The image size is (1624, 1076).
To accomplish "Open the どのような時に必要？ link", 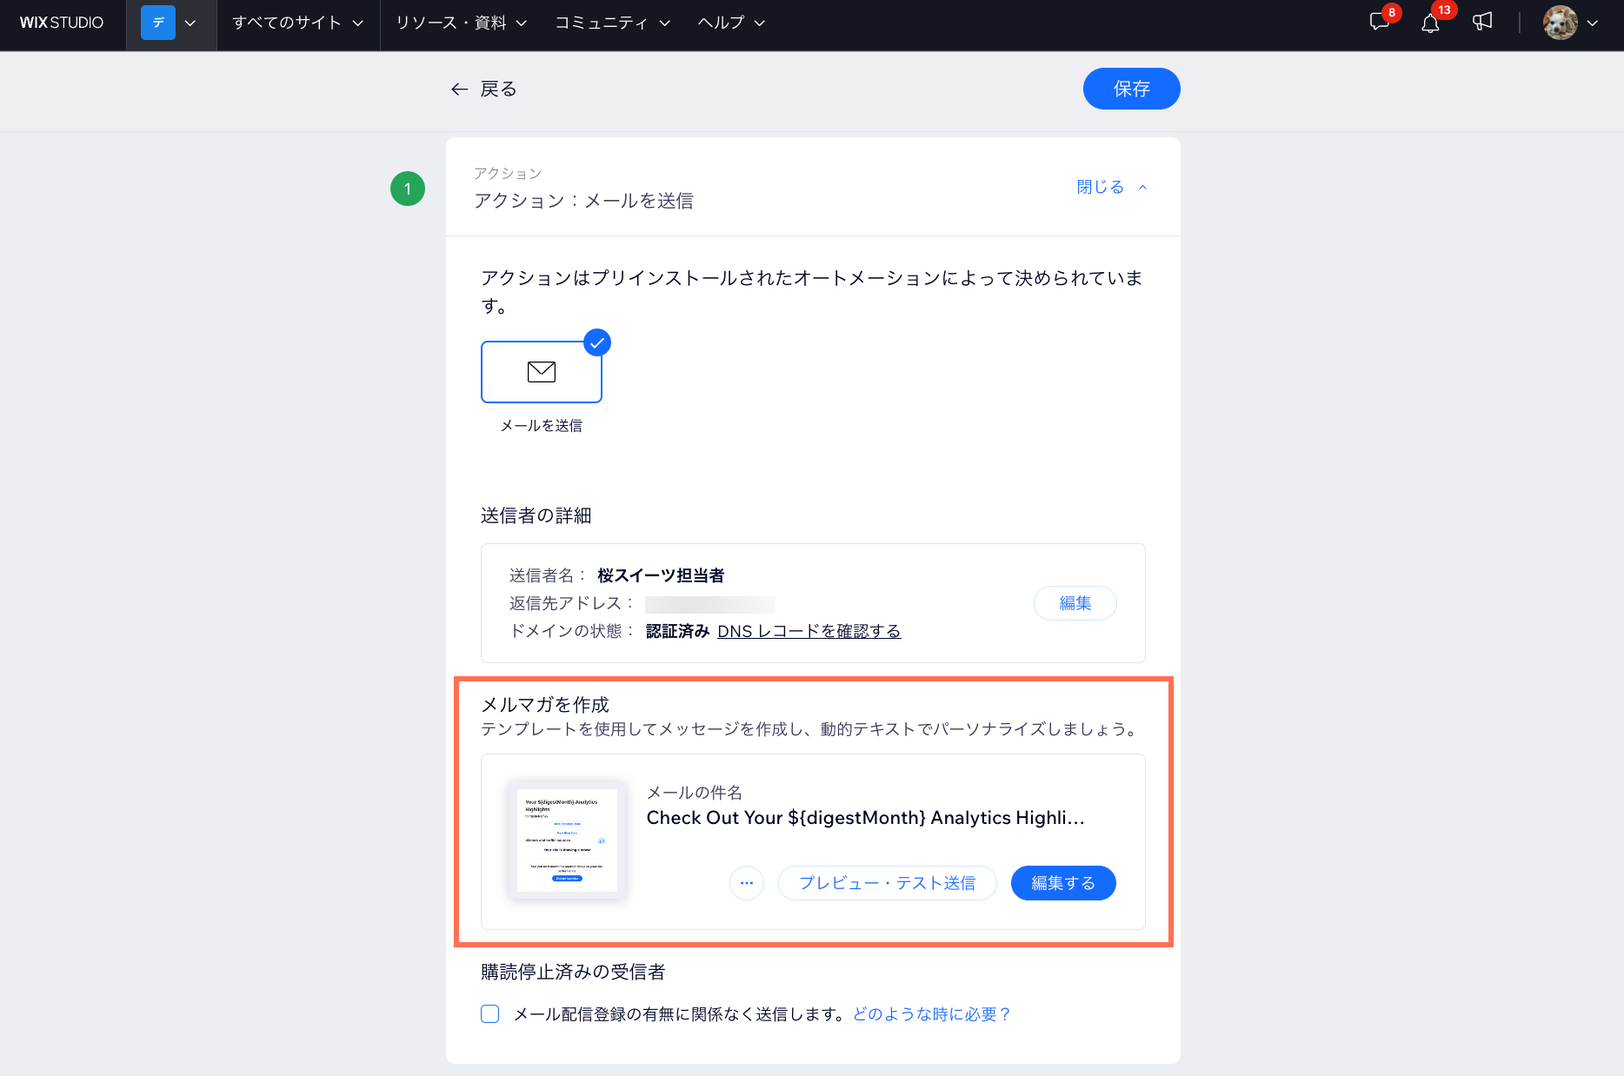I will [x=932, y=1014].
